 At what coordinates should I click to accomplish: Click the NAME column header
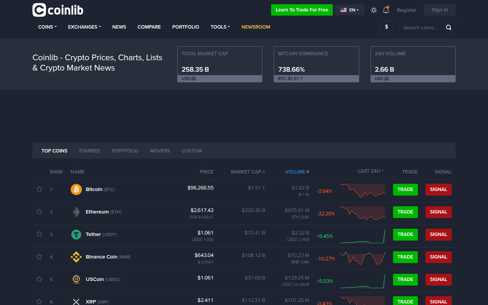tap(77, 172)
